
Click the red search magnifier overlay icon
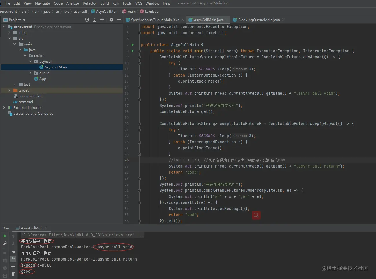[256, 215]
